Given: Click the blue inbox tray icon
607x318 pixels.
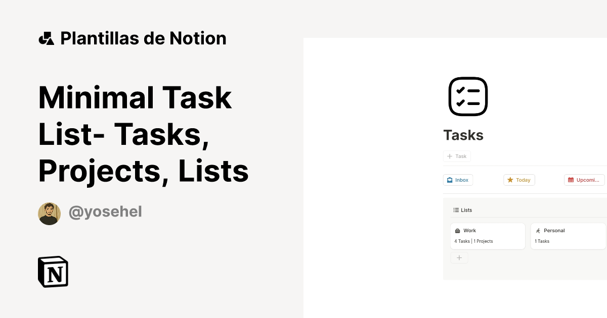Looking at the screenshot, I should [451, 180].
